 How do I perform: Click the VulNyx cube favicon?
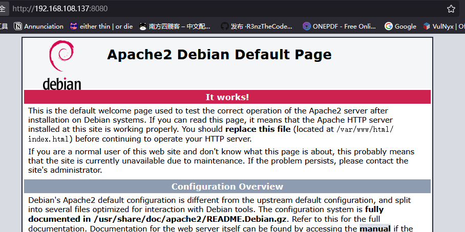[x=427, y=27]
